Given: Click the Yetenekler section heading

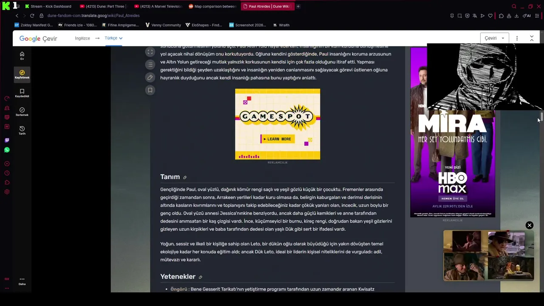Looking at the screenshot, I should (x=178, y=277).
